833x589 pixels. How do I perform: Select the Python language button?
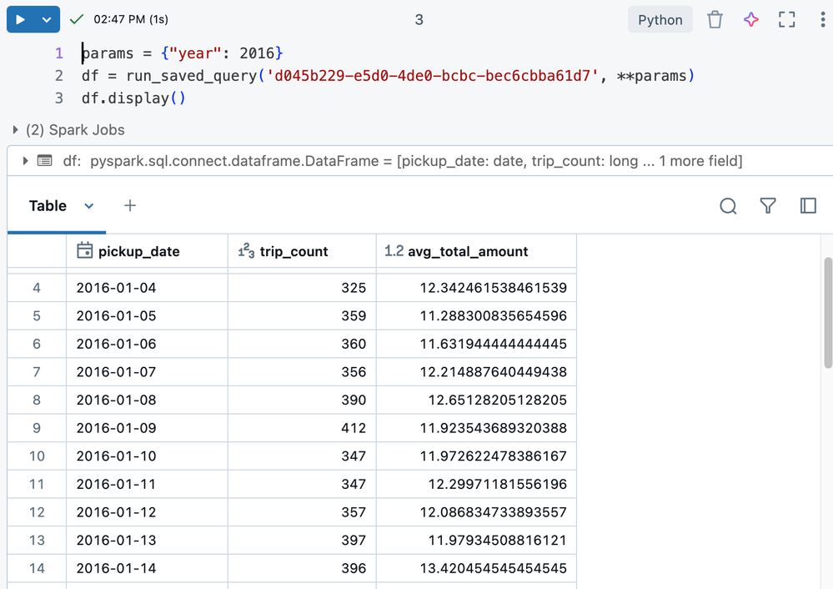click(660, 20)
